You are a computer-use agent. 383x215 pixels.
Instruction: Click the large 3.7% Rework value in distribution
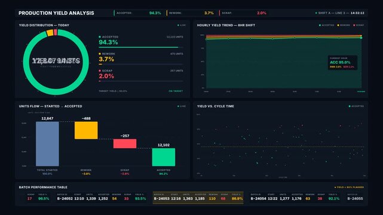106,59
